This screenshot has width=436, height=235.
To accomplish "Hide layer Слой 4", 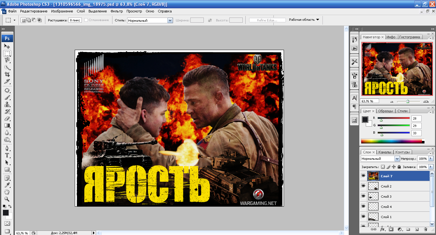I will pos(363,206).
